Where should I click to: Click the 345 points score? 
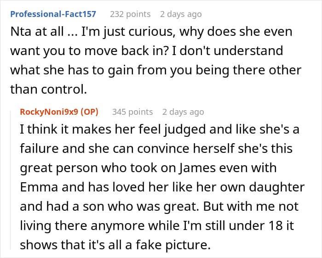coord(132,112)
